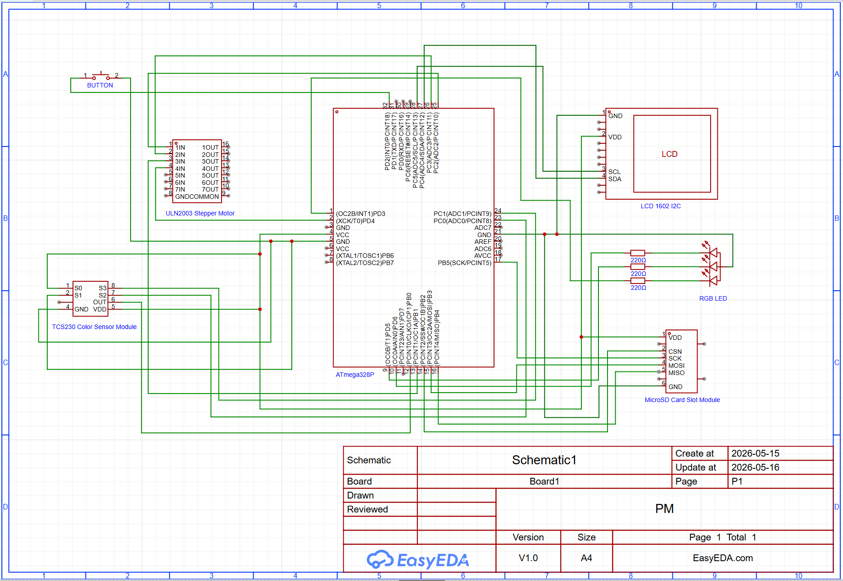843x581 pixels.
Task: Click the PM project name field
Action: (x=664, y=509)
